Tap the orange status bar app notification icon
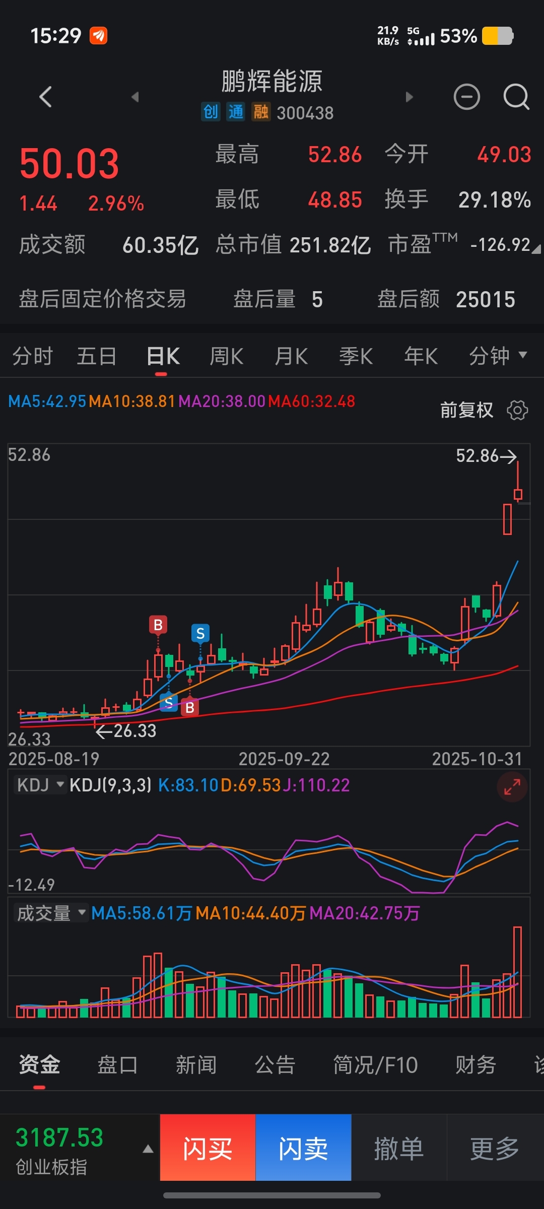Image resolution: width=544 pixels, height=1209 pixels. [98, 35]
